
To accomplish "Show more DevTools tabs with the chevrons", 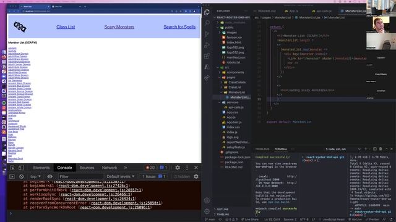I will click(126, 168).
